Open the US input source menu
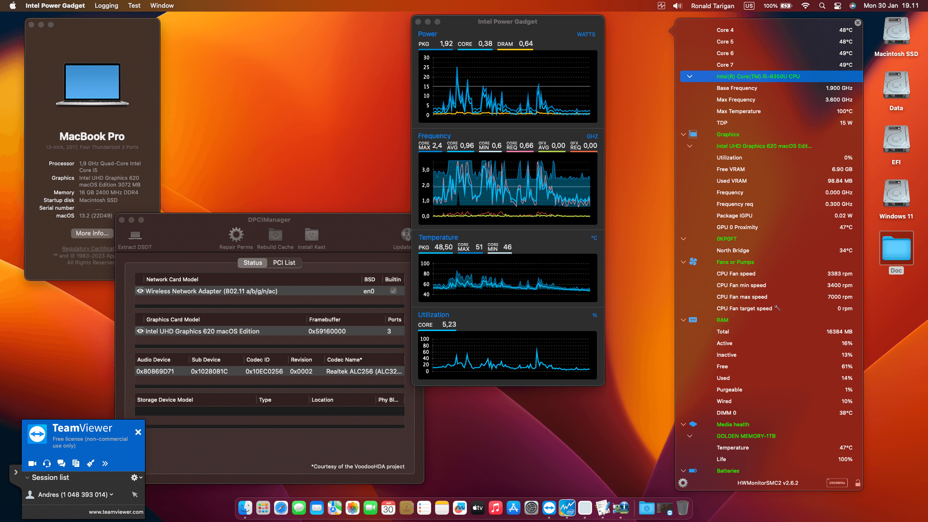This screenshot has width=928, height=522. (749, 6)
